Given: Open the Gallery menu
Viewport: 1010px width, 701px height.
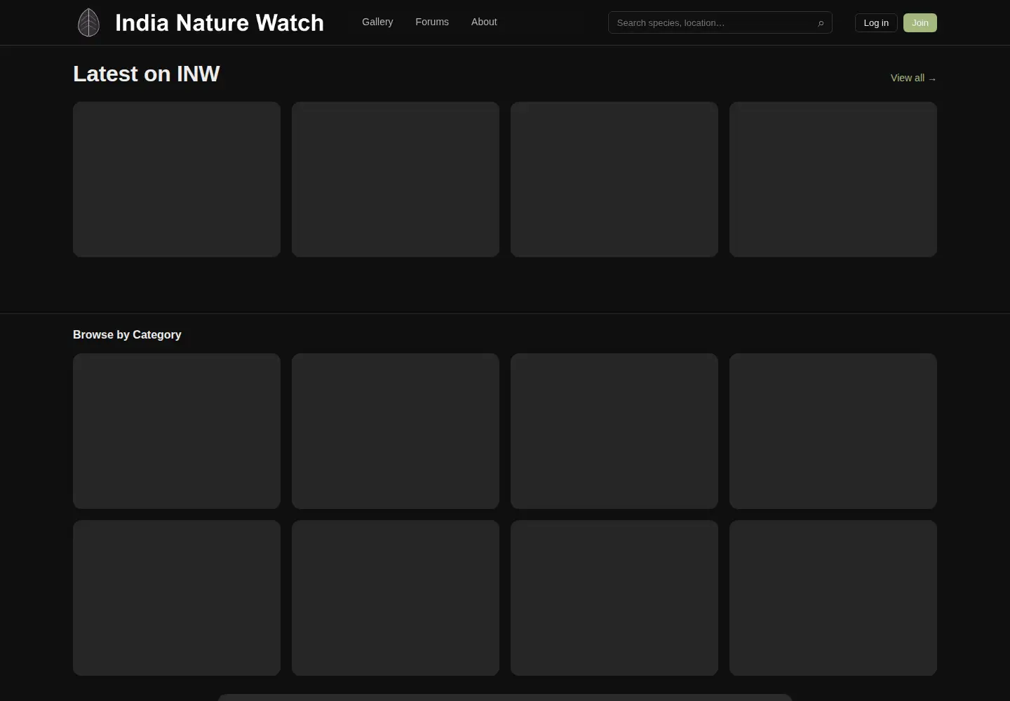Looking at the screenshot, I should click(x=377, y=22).
